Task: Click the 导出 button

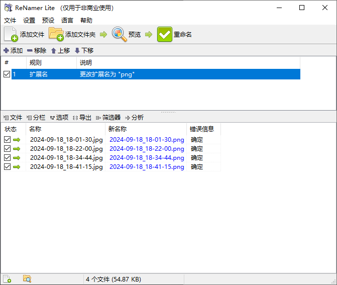Action: click(x=82, y=118)
